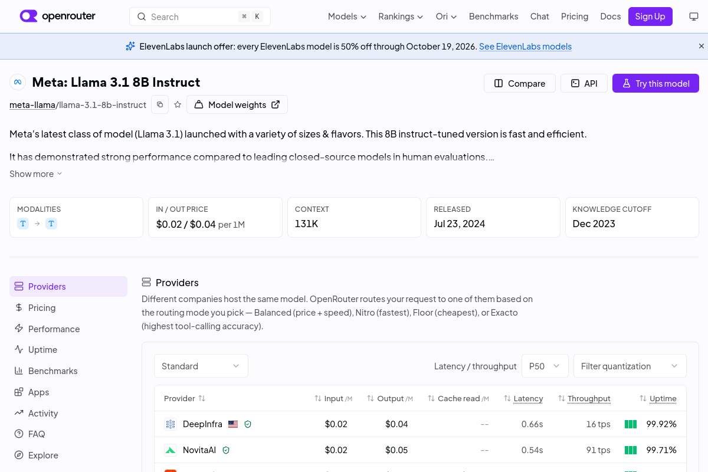Click DeepInfra's green uptime bars
Image resolution: width=708 pixels, height=472 pixels.
(x=631, y=424)
